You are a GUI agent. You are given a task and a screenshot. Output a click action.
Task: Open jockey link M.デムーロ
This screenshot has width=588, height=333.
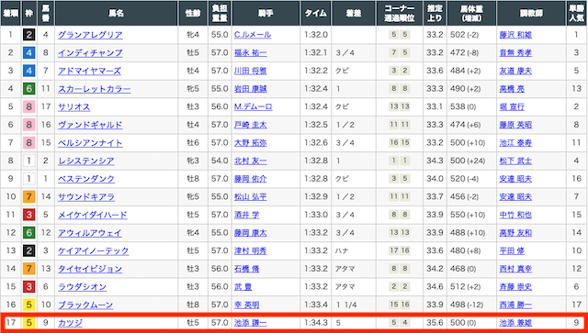pos(254,106)
